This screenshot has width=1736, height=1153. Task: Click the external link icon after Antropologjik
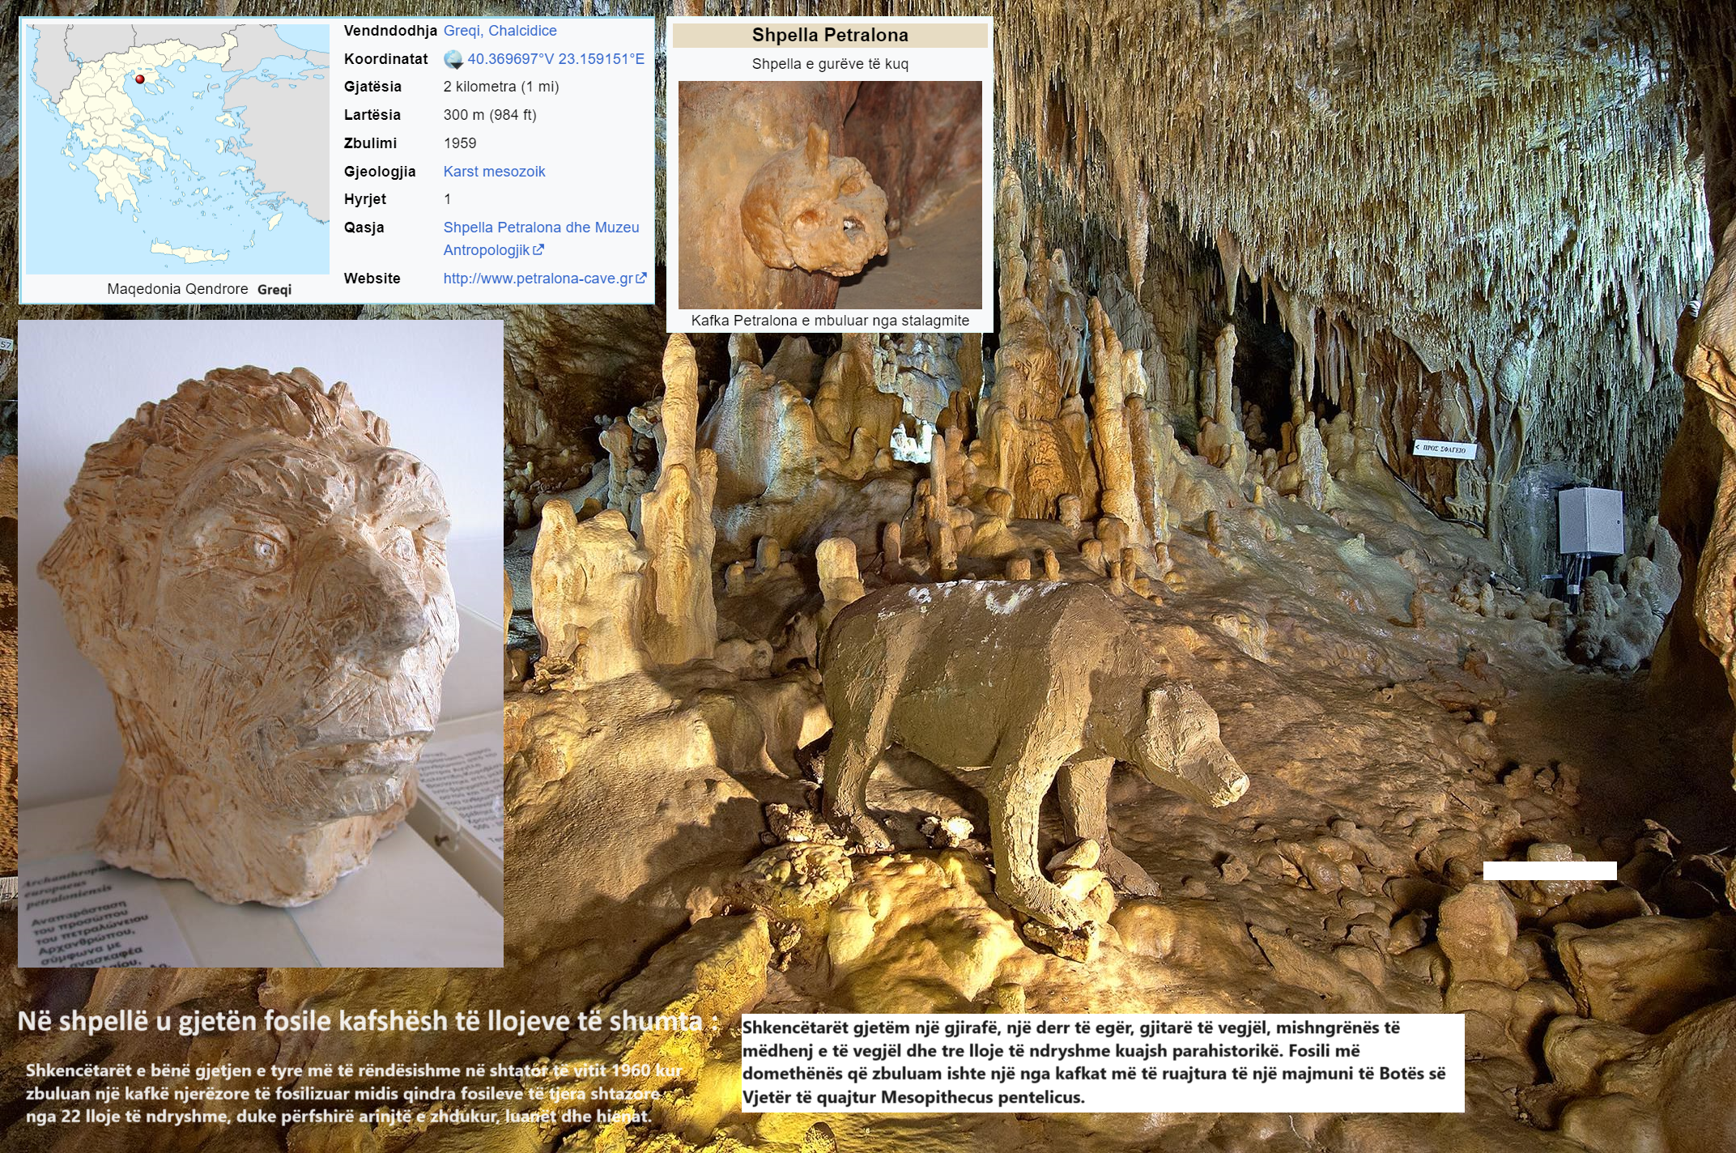click(538, 250)
